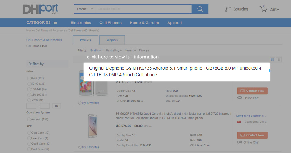Click Contact Now for Long-feng electronic listing
The width and height of the screenshot is (291, 153).
[252, 135]
